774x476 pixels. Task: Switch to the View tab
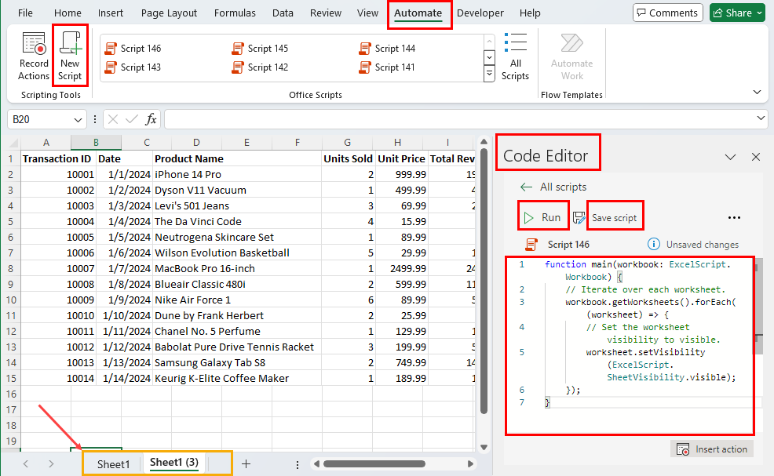coord(367,13)
